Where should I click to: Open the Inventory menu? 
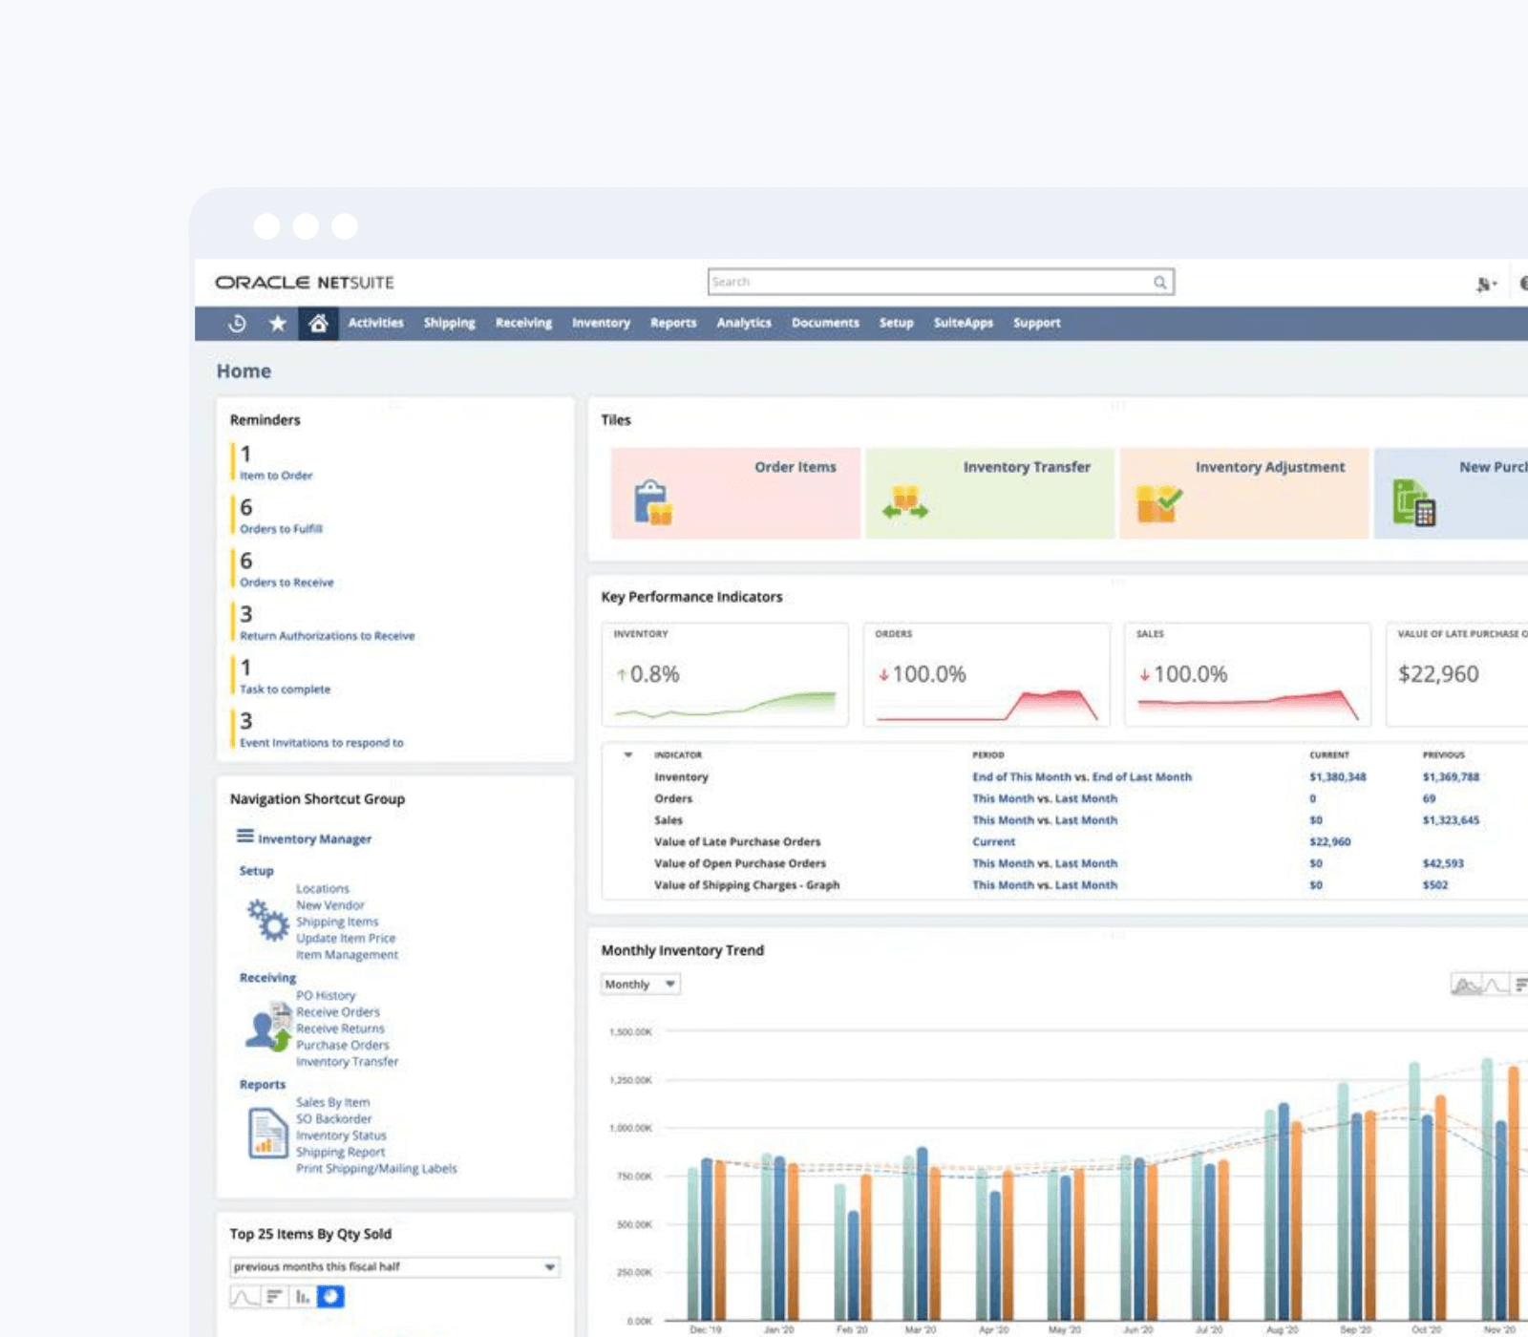click(x=601, y=324)
